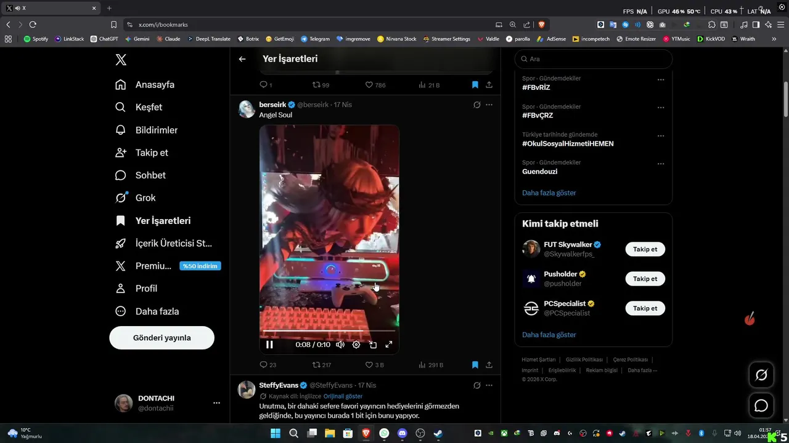Open the Spotify bookmark
This screenshot has width=789, height=443.
click(36, 39)
